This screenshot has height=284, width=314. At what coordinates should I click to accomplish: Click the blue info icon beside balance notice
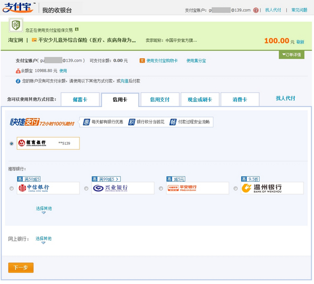pos(19,81)
